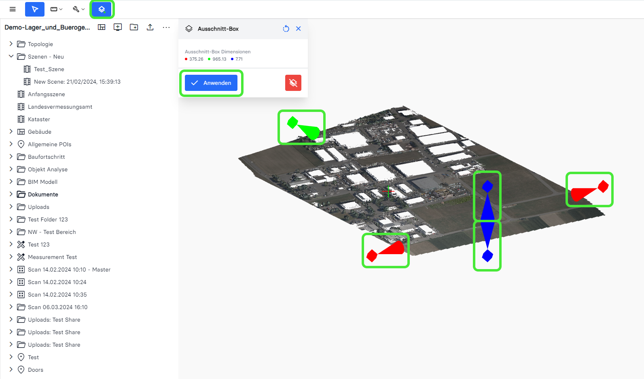Click the add folder icon

pos(134,27)
